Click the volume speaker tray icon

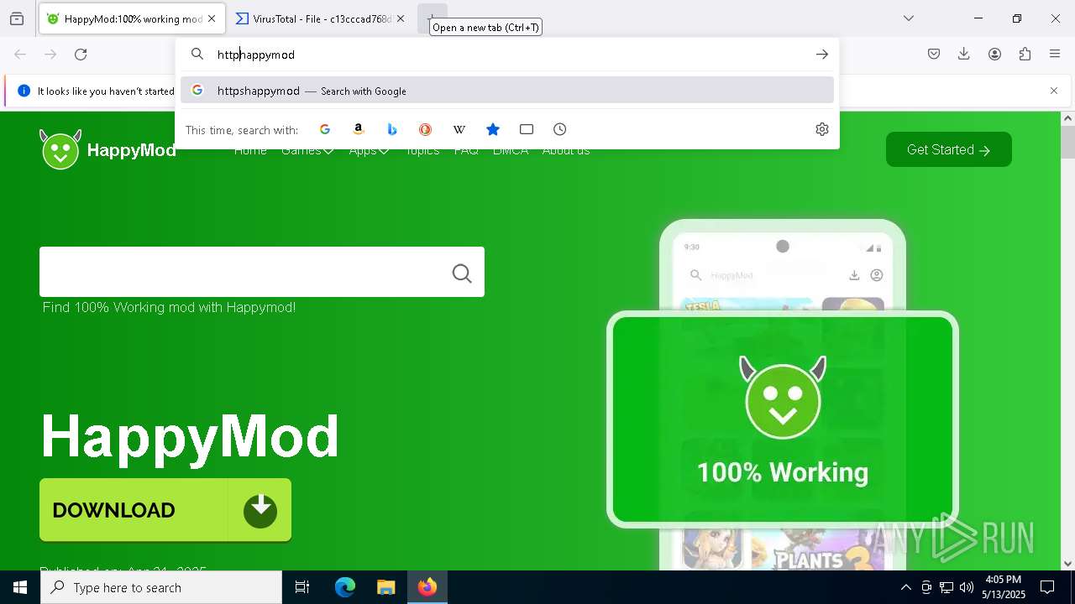click(967, 587)
